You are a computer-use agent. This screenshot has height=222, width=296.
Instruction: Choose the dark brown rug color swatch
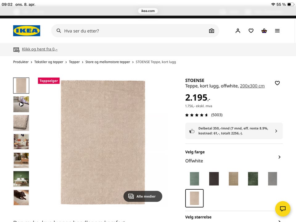point(214,179)
